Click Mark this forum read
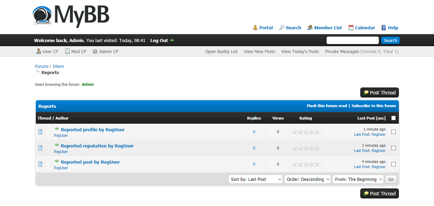The image size is (434, 206). pyautogui.click(x=327, y=106)
